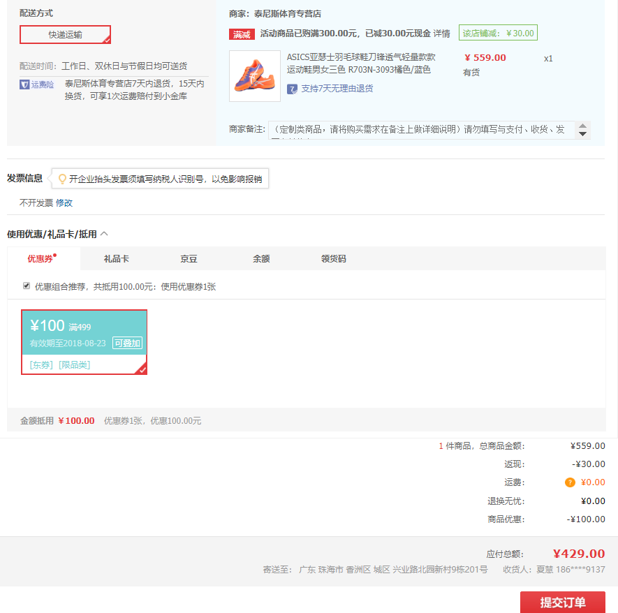Click the [东券] label on the coupon
618x613 pixels.
pos(41,365)
